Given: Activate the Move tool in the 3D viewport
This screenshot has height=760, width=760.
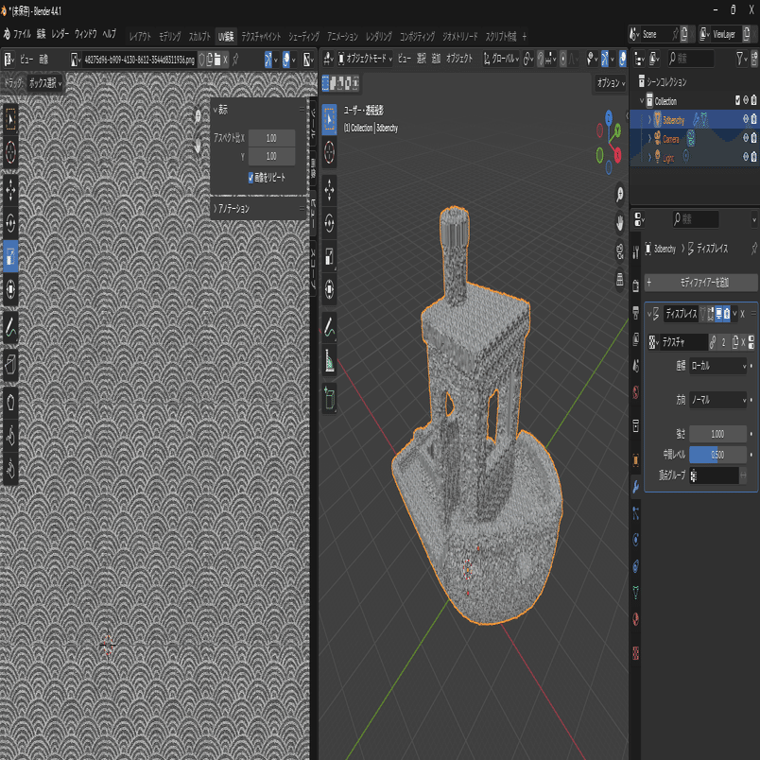Looking at the screenshot, I should pyautogui.click(x=329, y=190).
